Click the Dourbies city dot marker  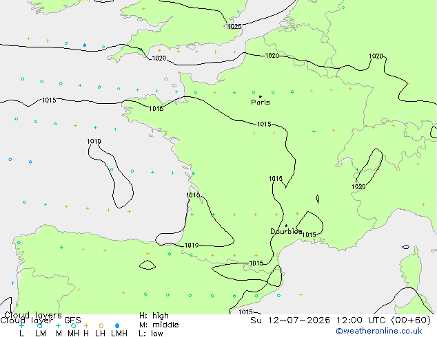click(286, 226)
